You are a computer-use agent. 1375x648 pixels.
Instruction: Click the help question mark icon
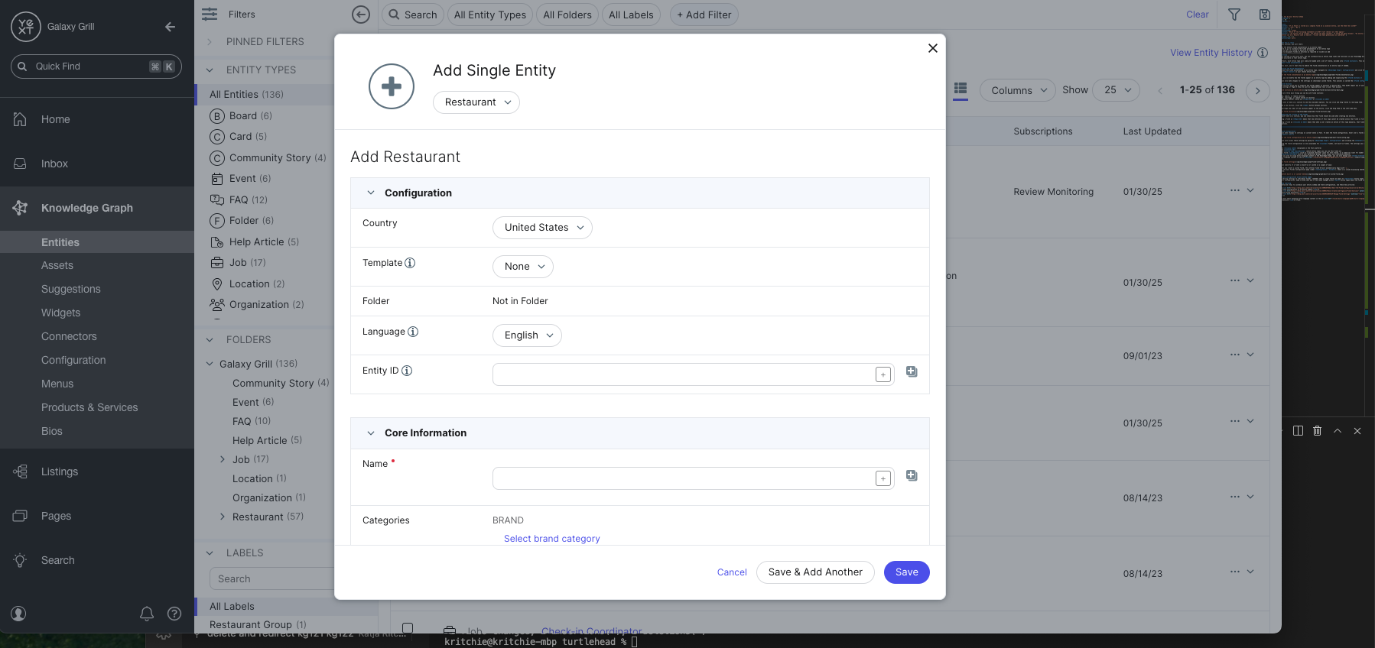[x=174, y=614]
